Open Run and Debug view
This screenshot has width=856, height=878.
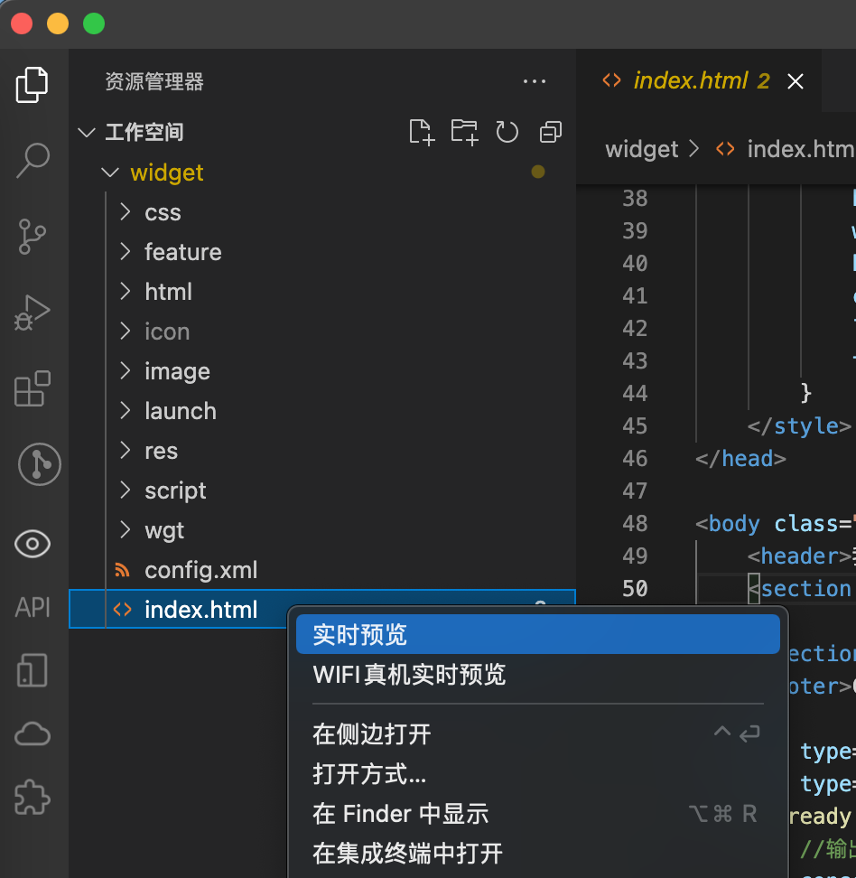click(x=33, y=313)
